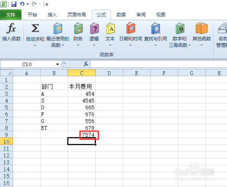Click the 自动求和 sigma icon
This screenshot has width=227, height=187.
[35, 28]
